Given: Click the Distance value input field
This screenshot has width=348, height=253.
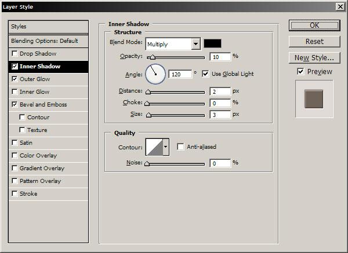Looking at the screenshot, I should pos(219,91).
